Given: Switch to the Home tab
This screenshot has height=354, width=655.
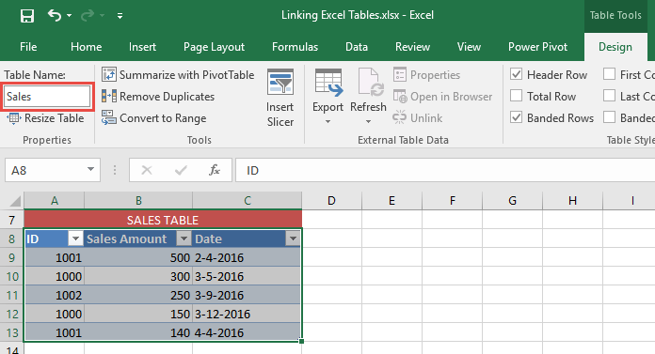Looking at the screenshot, I should pos(86,47).
